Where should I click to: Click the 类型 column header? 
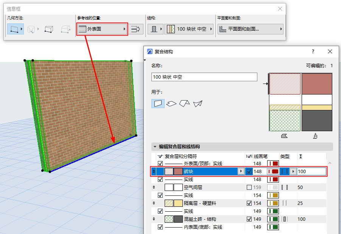pos(285,156)
